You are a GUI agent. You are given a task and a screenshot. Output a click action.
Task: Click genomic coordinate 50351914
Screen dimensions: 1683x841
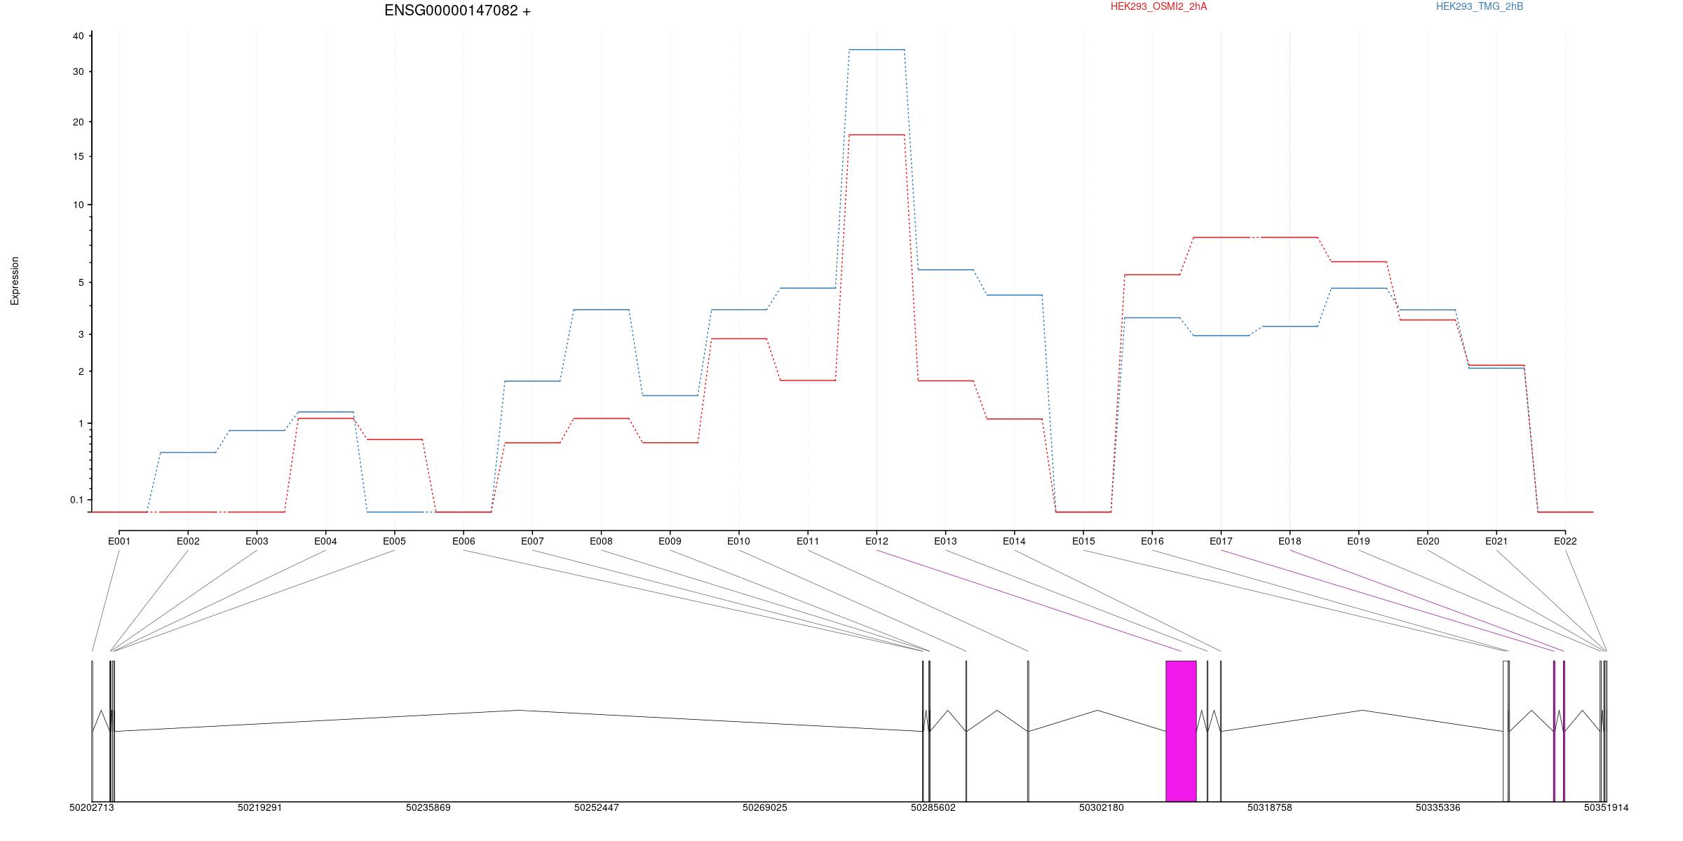[x=1607, y=807]
